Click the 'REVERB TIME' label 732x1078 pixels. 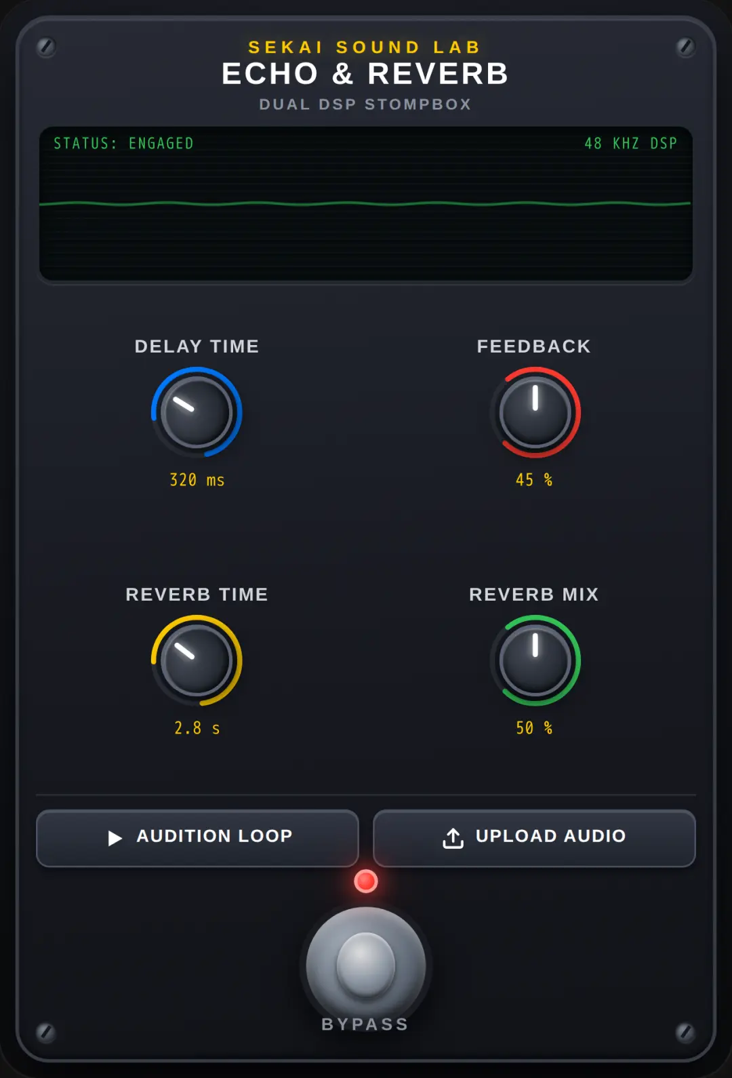pos(197,595)
